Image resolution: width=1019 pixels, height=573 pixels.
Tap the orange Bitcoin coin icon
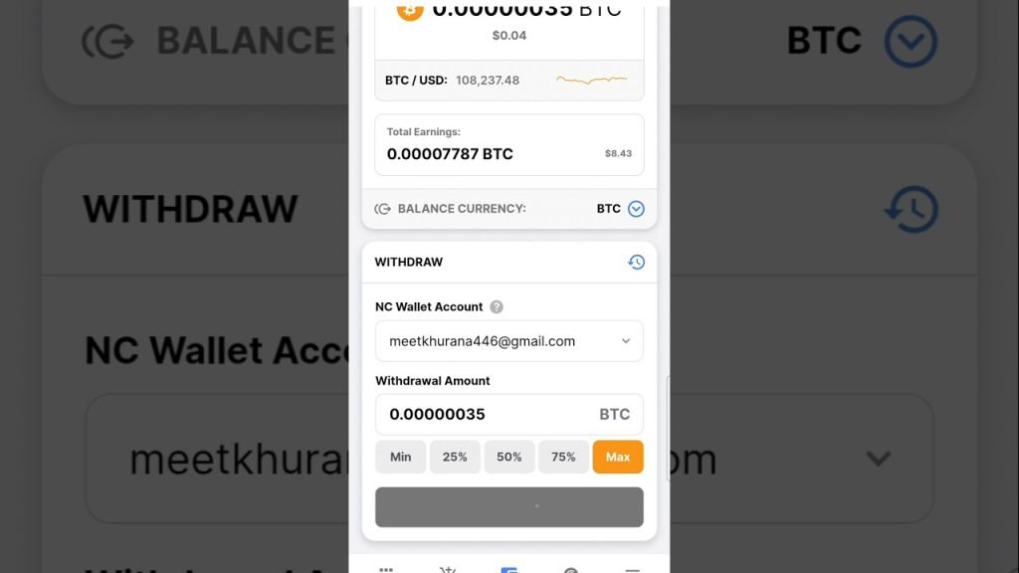point(410,10)
